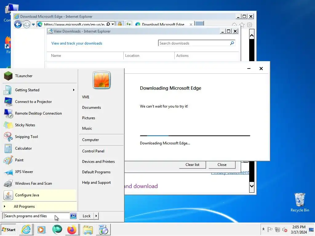Viewport: 315px width, 236px height.
Task: Click the Edge download progress bar
Action: (x=195, y=136)
